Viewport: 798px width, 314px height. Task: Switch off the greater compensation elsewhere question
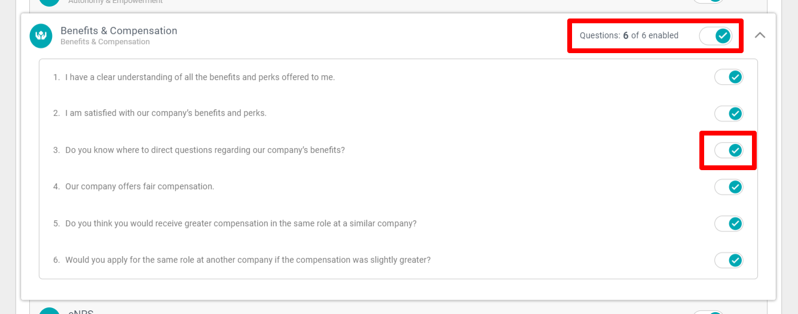[728, 224]
